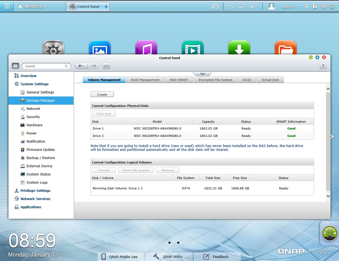
Task: Switch to Encrypted File System tab
Action: coord(215,80)
